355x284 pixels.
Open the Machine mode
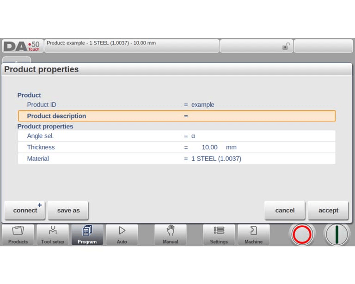point(254,235)
